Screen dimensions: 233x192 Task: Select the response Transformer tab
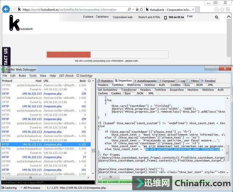(129, 90)
